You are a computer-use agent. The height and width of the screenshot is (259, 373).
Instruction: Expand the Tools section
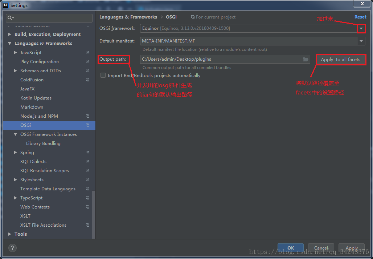coord(10,234)
